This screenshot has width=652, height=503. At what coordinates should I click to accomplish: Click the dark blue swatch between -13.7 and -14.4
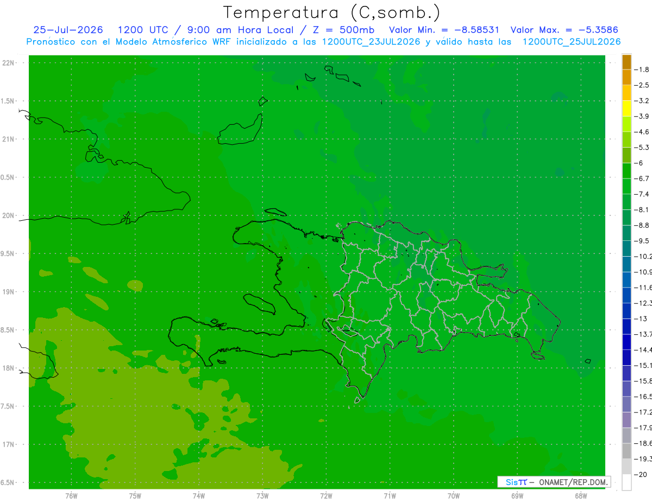click(626, 342)
